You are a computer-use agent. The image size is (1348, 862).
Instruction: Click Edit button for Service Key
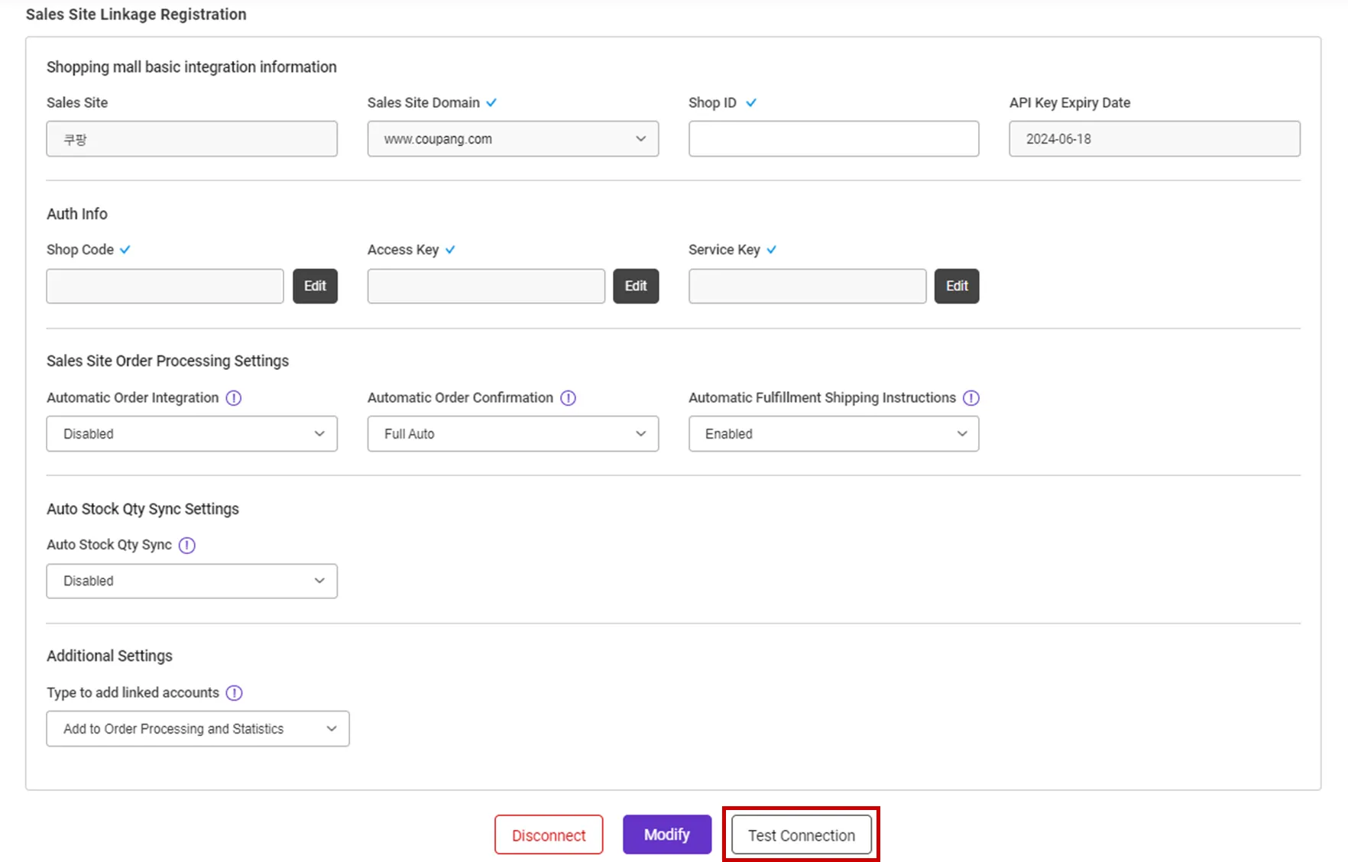tap(957, 287)
